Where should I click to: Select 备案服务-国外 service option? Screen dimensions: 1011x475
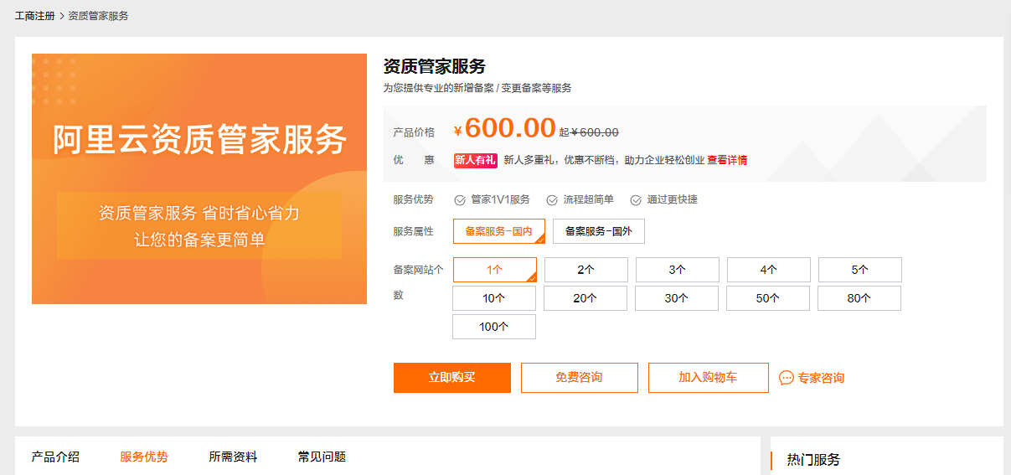pos(598,231)
